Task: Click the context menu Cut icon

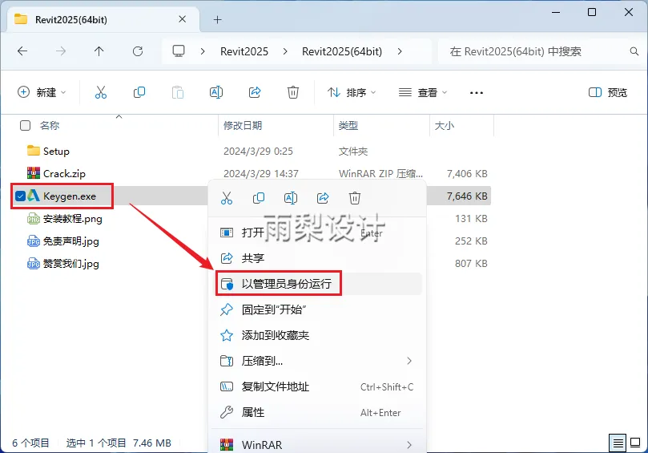Action: click(x=227, y=198)
